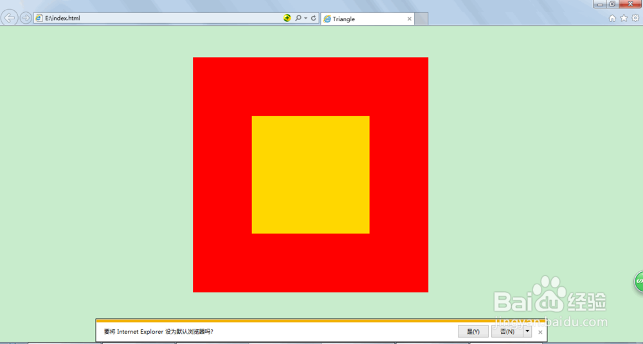This screenshot has width=643, height=344.
Task: Restore down the browser window
Action: point(612,4)
